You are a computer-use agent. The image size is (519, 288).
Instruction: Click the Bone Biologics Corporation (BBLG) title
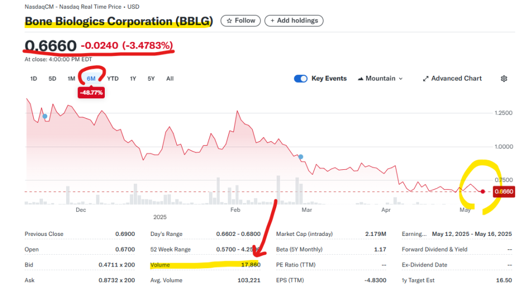click(x=119, y=21)
